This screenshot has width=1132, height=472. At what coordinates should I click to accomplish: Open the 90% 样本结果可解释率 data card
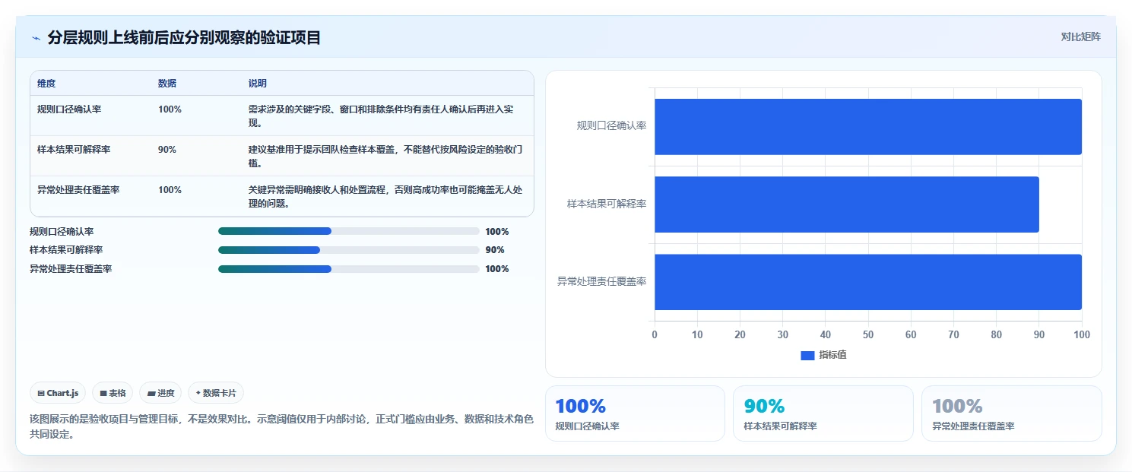pyautogui.click(x=823, y=413)
